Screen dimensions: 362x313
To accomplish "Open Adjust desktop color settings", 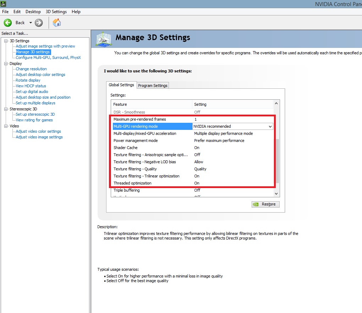I will click(x=40, y=75).
